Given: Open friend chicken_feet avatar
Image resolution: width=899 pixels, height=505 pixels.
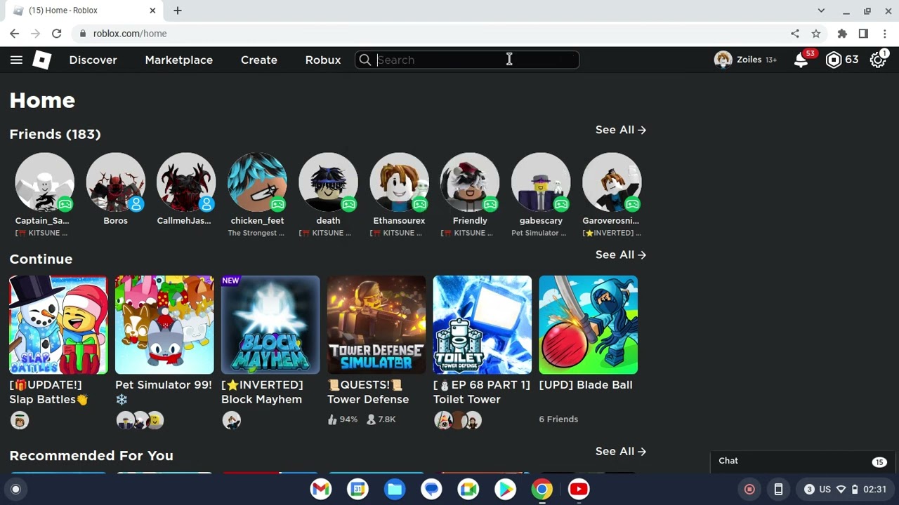Looking at the screenshot, I should tap(257, 182).
